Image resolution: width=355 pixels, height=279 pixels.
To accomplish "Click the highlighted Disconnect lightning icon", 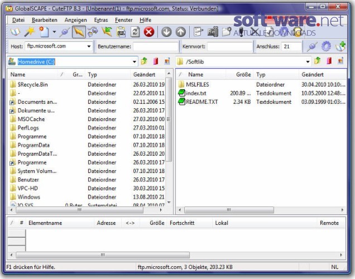I will pyautogui.click(x=79, y=32).
